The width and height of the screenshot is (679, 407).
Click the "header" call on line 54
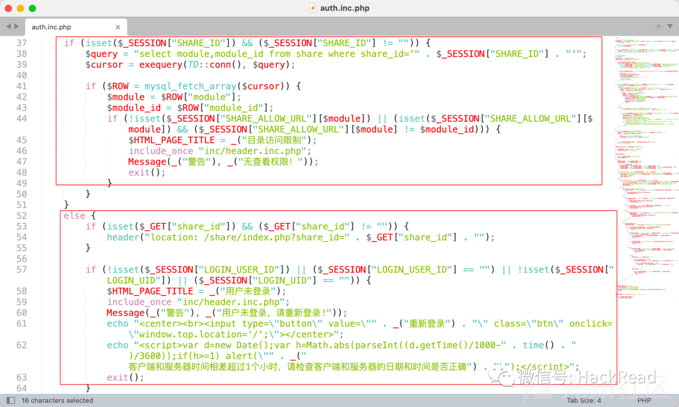pos(123,237)
